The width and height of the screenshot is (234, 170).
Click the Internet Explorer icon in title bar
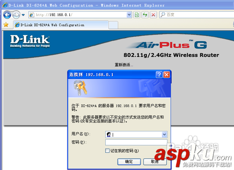[x=5, y=5]
